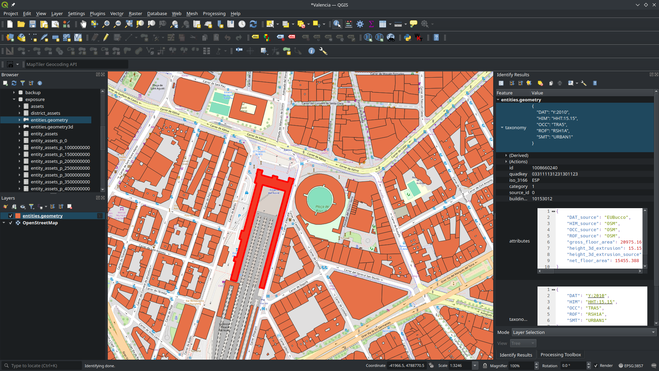Expand the (Actions) section in Identify Results

[x=506, y=161]
